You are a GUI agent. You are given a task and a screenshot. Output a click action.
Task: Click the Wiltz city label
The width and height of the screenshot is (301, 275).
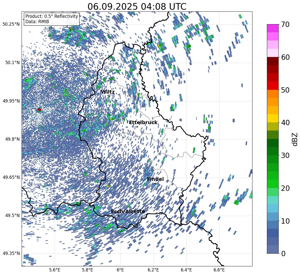tap(108, 92)
